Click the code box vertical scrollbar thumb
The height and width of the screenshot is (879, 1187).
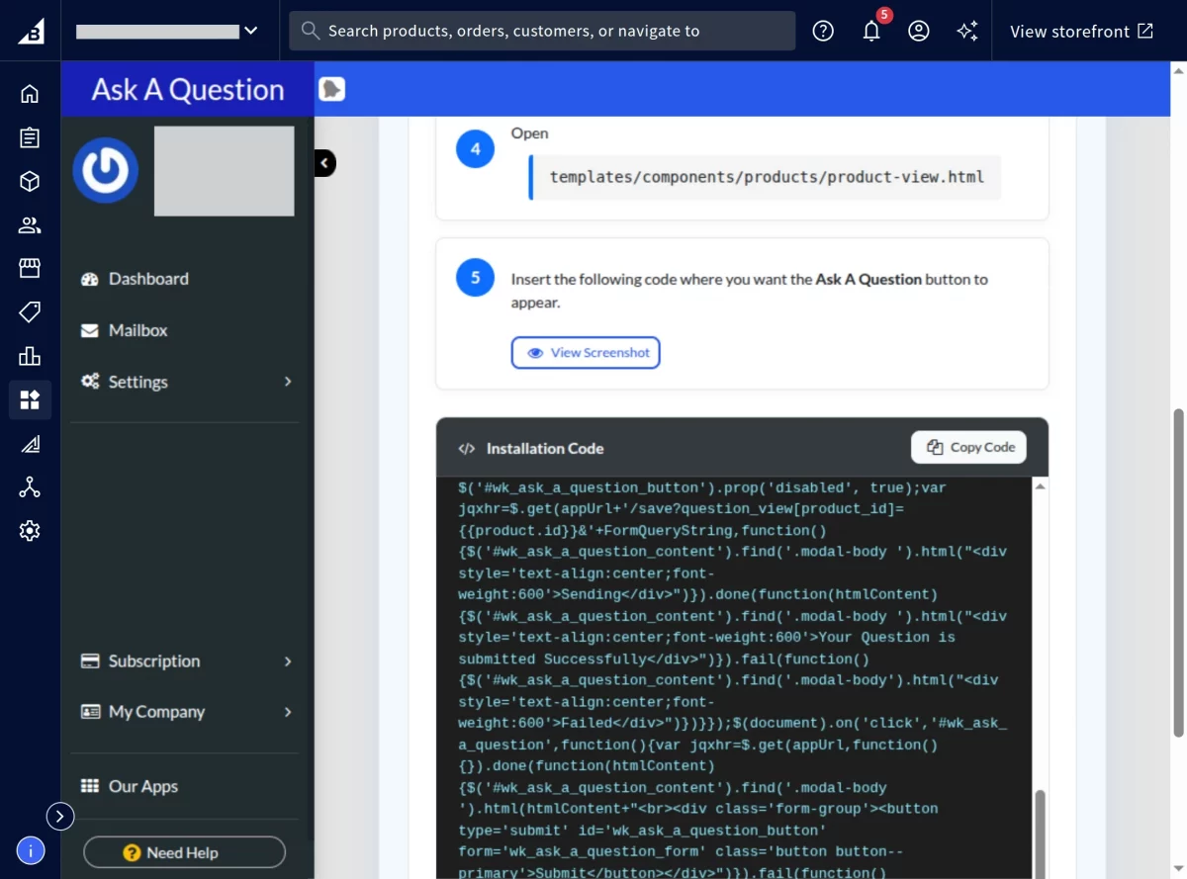pos(1040,834)
